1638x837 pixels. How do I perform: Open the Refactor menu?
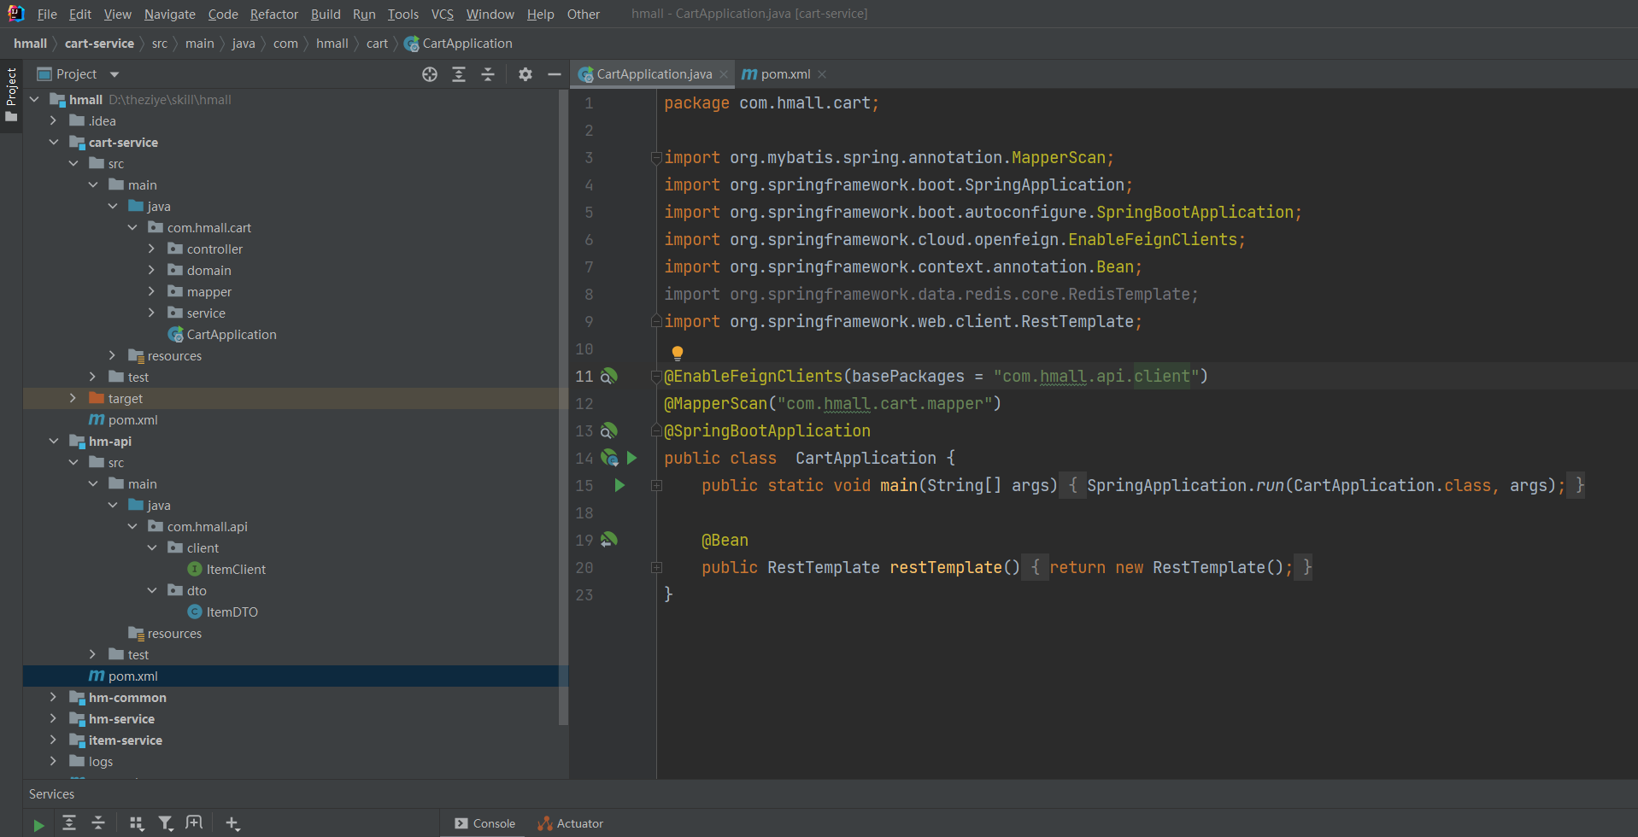[x=274, y=15]
